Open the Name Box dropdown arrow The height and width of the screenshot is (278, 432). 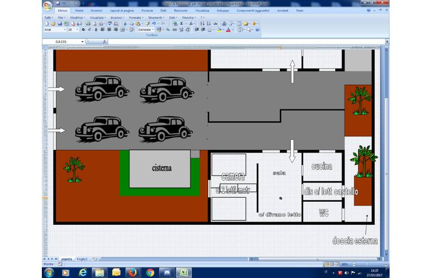coord(83,42)
